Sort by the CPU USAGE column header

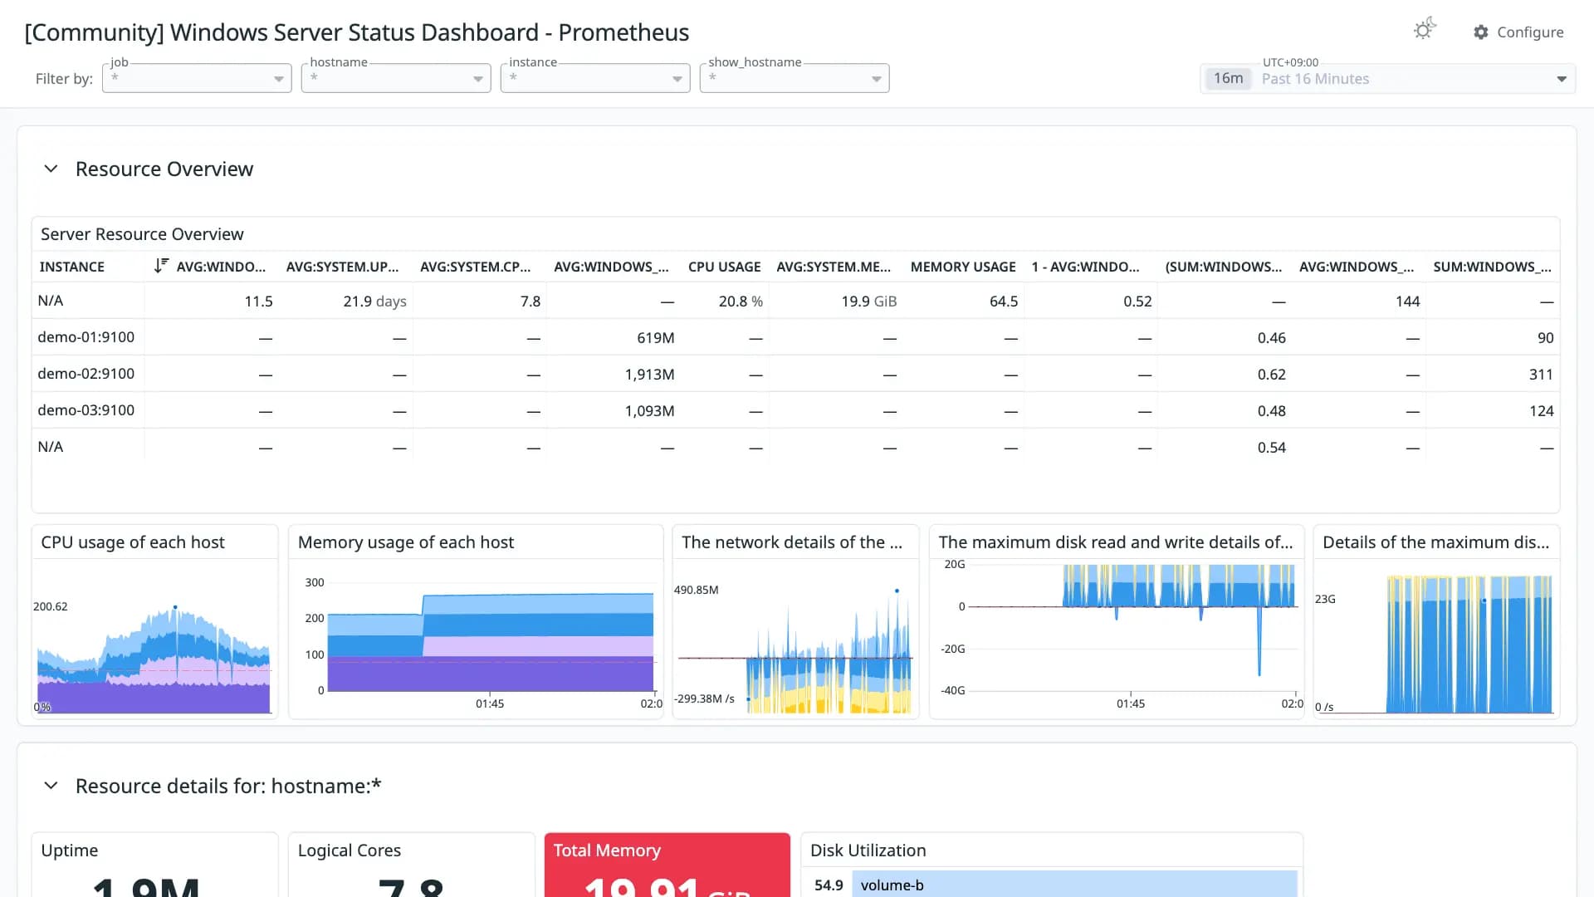(x=724, y=267)
